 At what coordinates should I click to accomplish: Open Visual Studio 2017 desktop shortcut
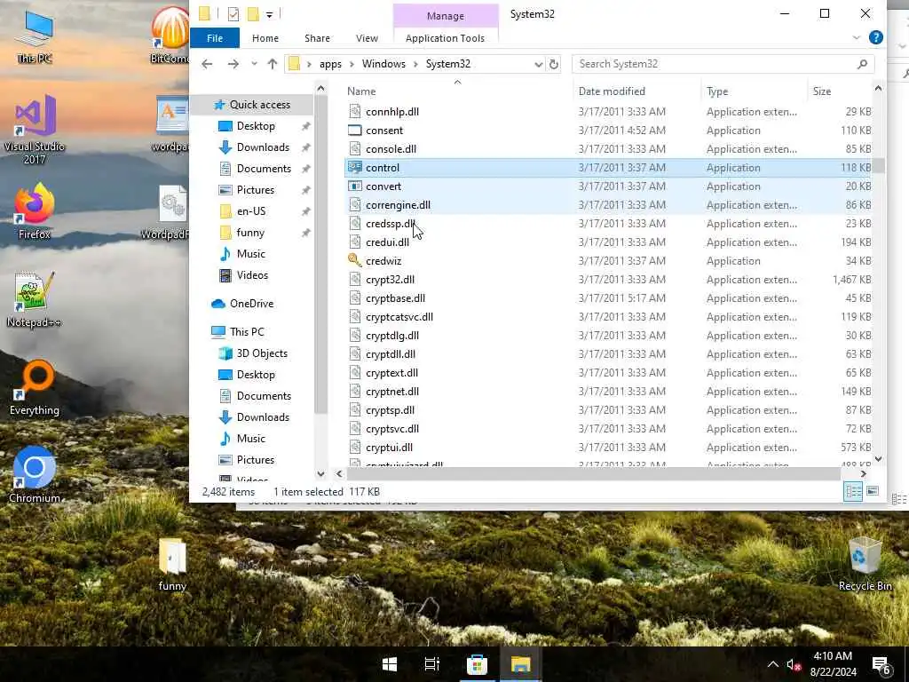pyautogui.click(x=35, y=130)
